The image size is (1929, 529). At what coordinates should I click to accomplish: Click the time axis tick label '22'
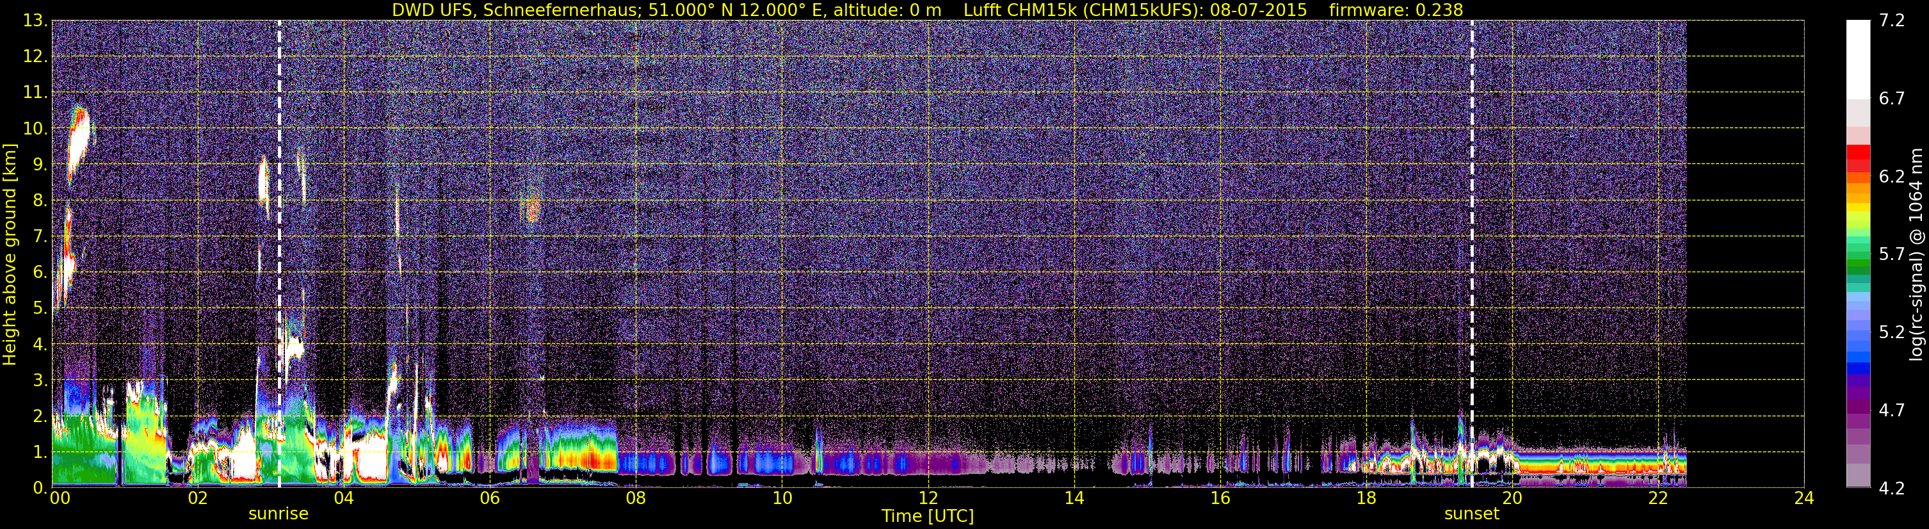1658,499
